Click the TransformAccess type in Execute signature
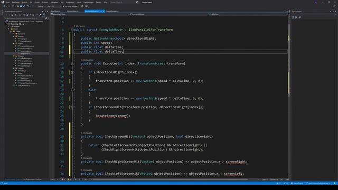338x190 pixels. [152, 63]
